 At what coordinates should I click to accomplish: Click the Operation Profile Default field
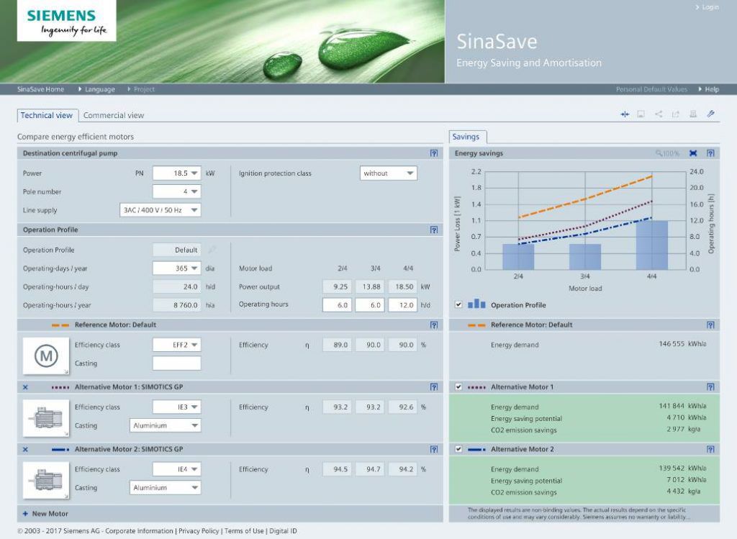(x=177, y=250)
